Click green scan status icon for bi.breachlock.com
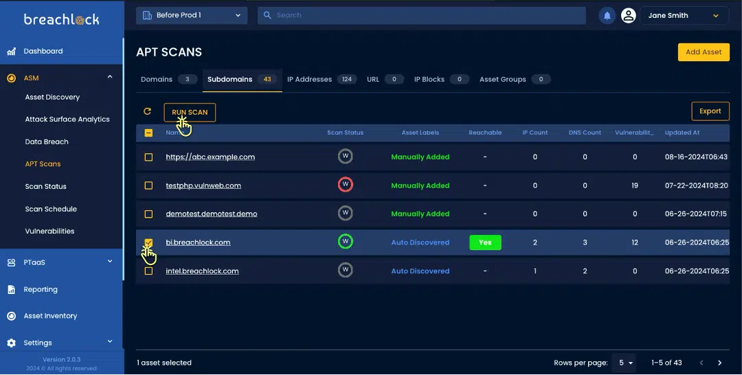The width and height of the screenshot is (742, 375). click(346, 242)
